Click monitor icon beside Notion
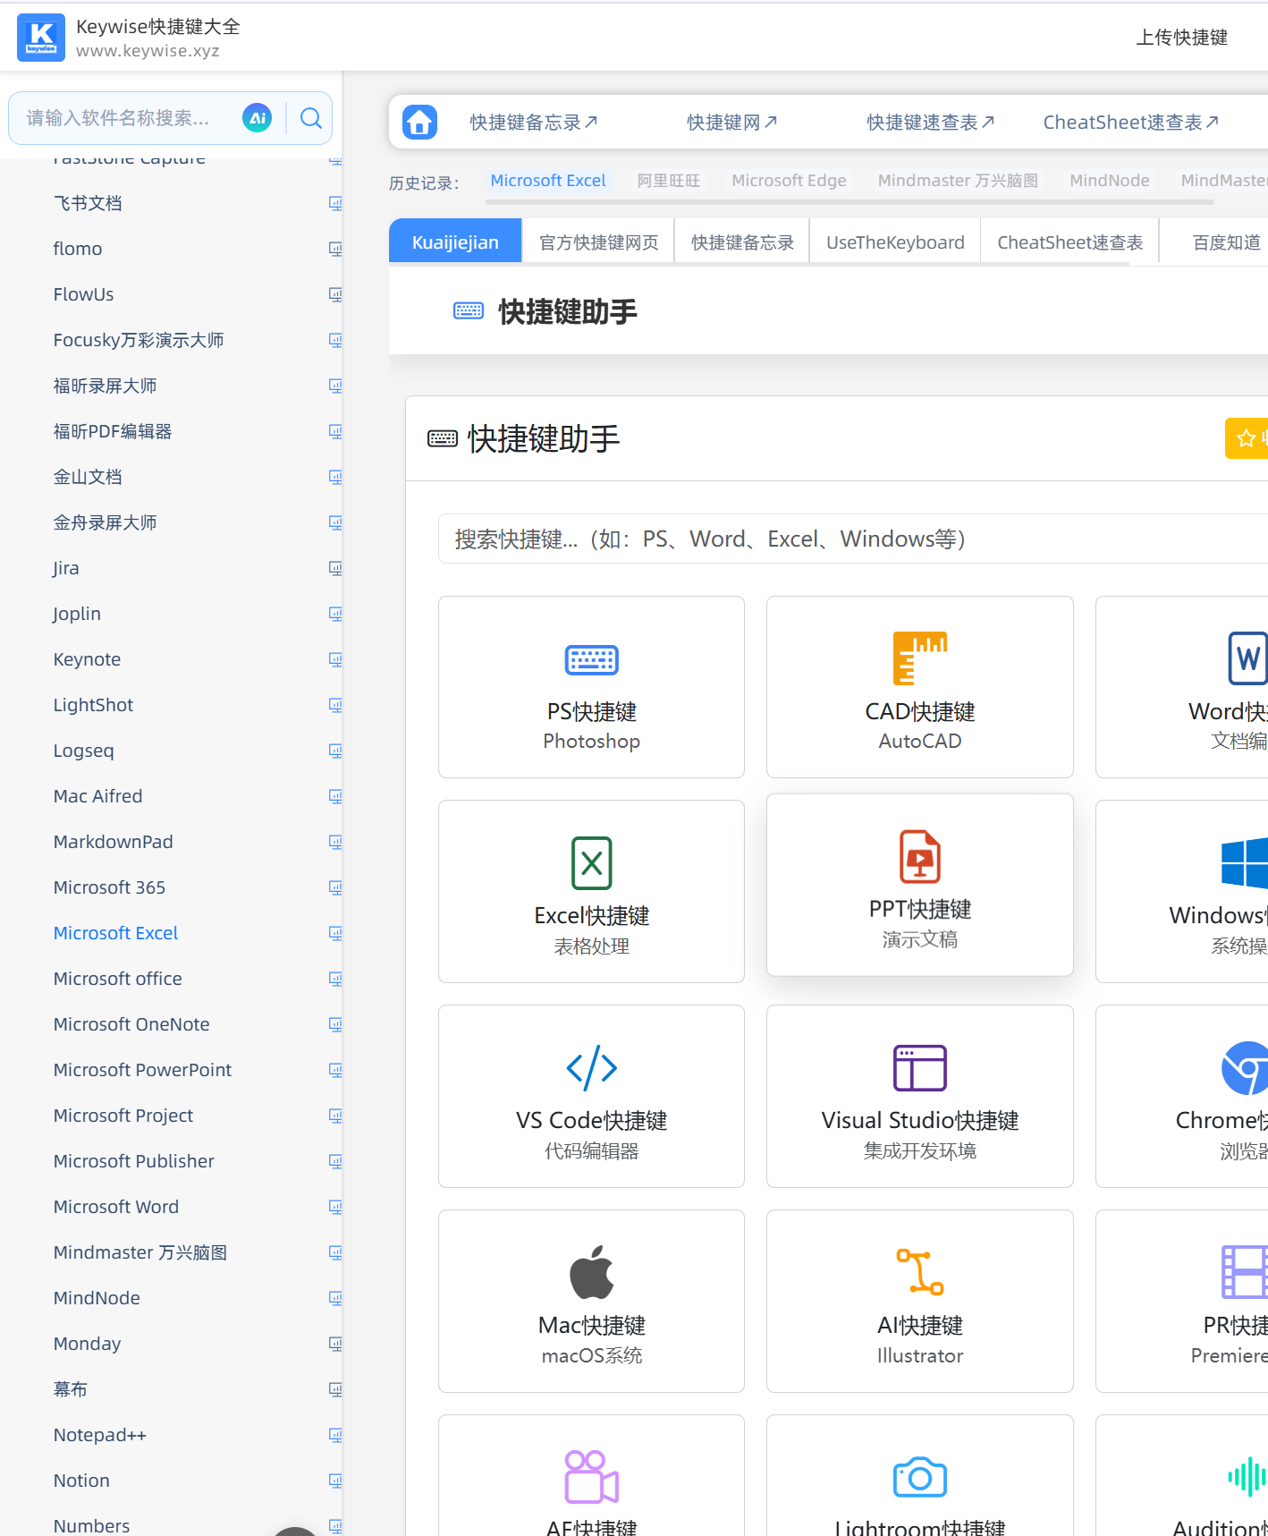The height and width of the screenshot is (1536, 1268). pyautogui.click(x=335, y=1481)
